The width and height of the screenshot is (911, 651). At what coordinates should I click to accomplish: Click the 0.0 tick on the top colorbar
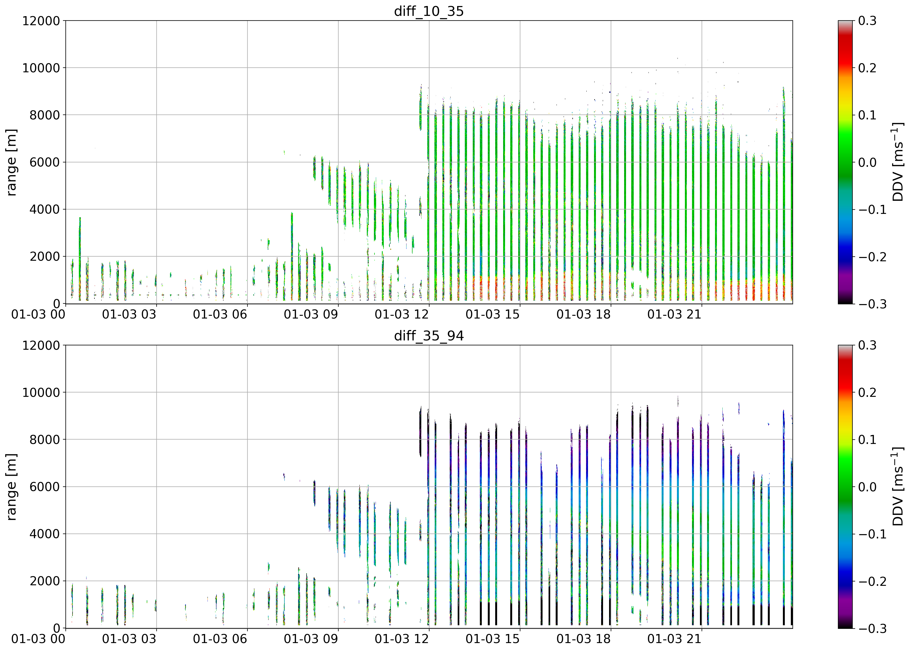pyautogui.click(x=867, y=162)
